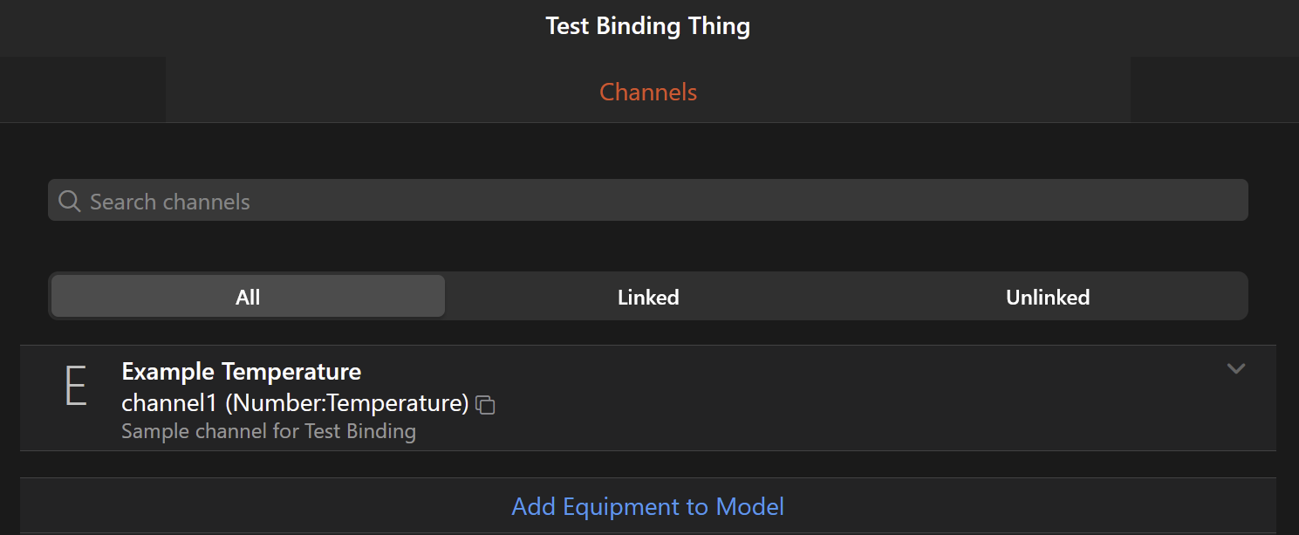Screen dimensions: 1299x535
Task: Select the All channels filter
Action: coord(248,297)
